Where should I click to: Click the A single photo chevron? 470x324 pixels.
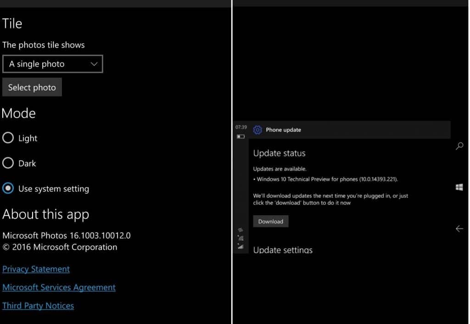click(x=93, y=64)
